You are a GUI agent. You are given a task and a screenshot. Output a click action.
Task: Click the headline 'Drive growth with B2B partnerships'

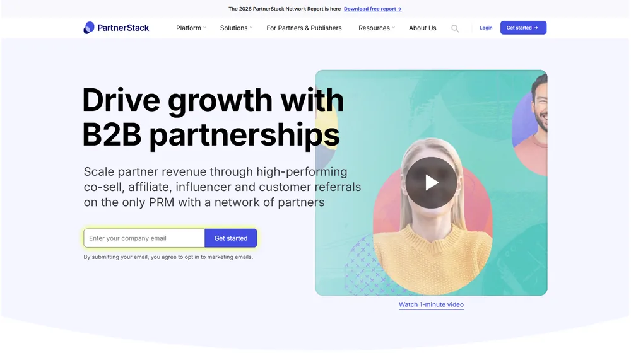point(213,117)
